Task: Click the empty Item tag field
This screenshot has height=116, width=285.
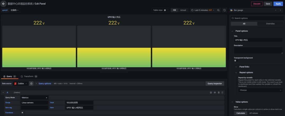Action: [x=35, y=108]
